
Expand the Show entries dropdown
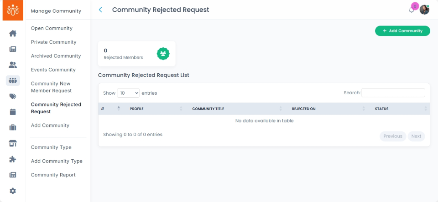coord(128,93)
